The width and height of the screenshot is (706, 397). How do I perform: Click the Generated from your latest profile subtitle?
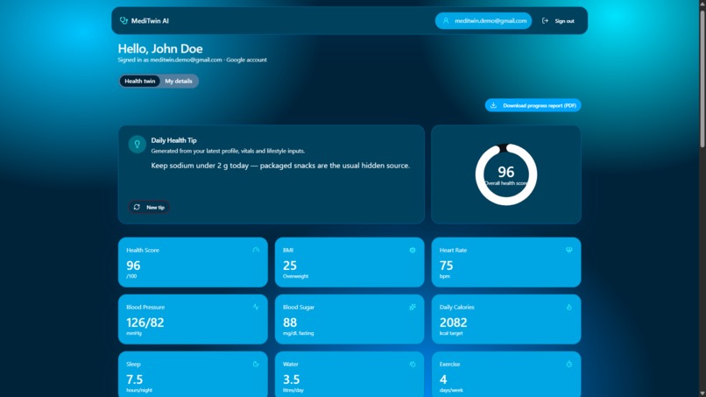(x=228, y=151)
